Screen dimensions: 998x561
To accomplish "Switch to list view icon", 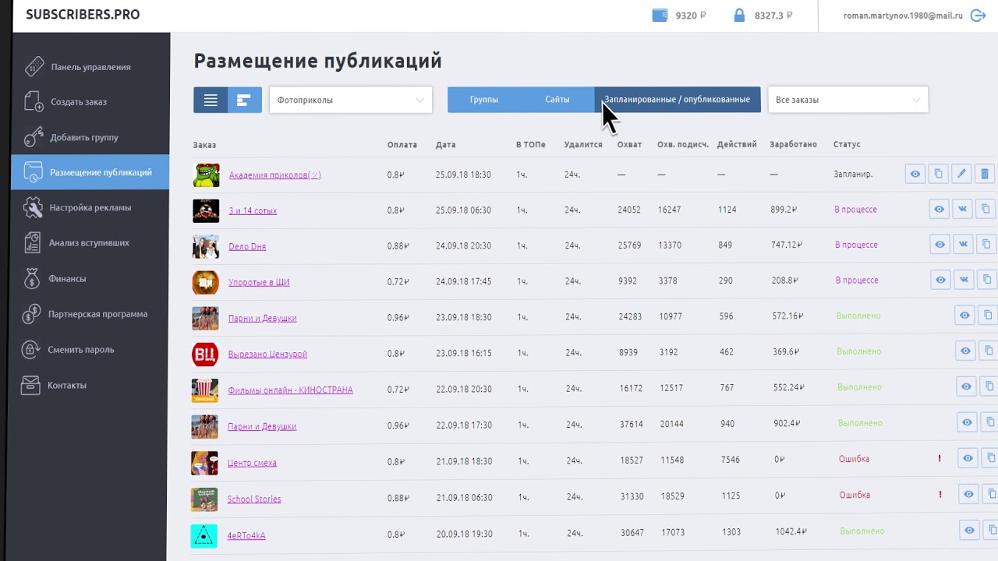I will (211, 100).
